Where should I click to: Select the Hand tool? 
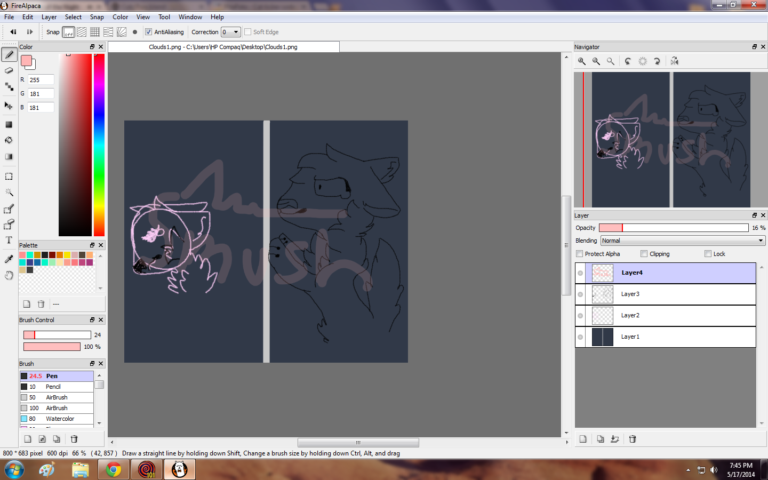[9, 275]
